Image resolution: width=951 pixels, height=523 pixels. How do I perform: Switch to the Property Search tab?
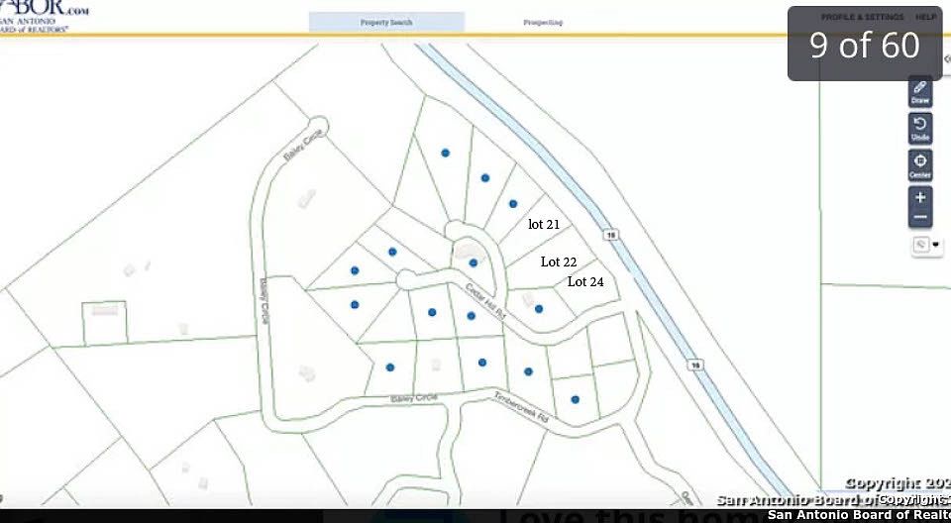[386, 23]
